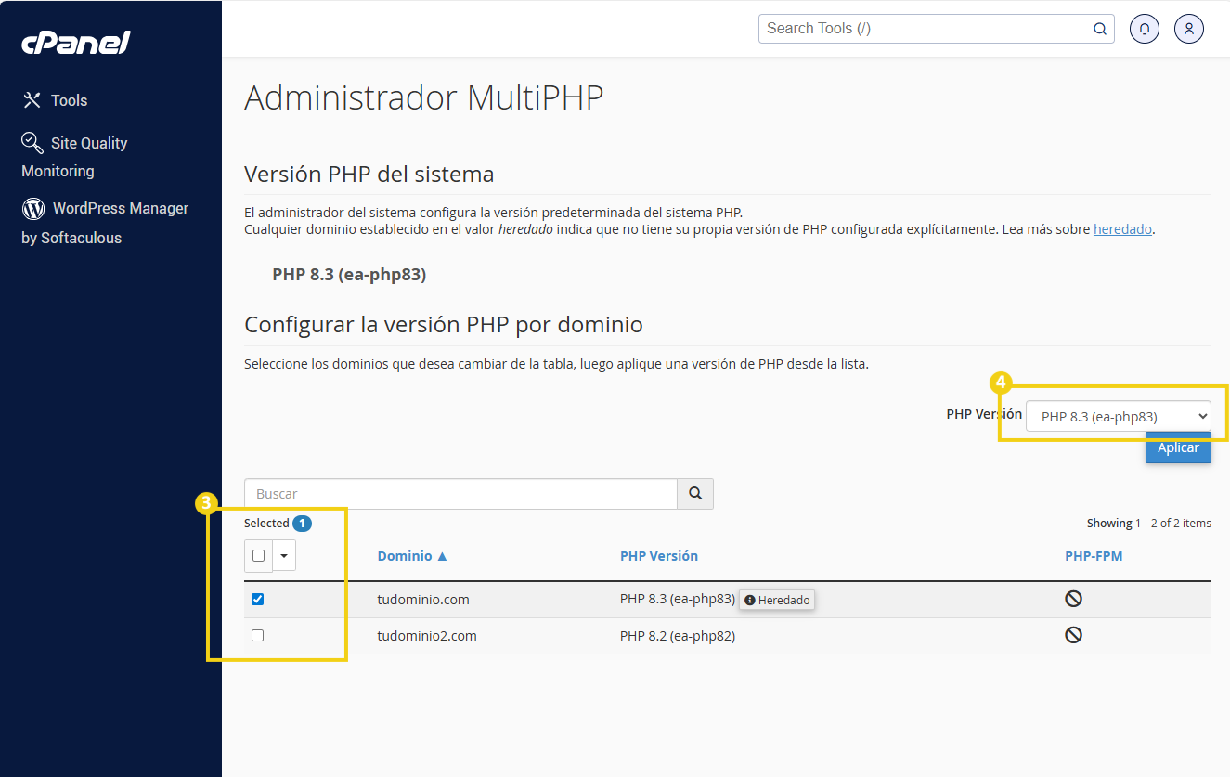Expand the select-all options arrow

click(283, 555)
